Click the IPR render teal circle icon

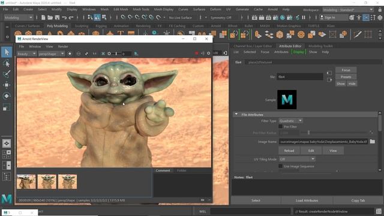click(283, 17)
